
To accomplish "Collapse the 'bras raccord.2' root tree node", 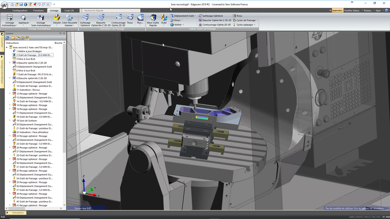I will 7,47.
